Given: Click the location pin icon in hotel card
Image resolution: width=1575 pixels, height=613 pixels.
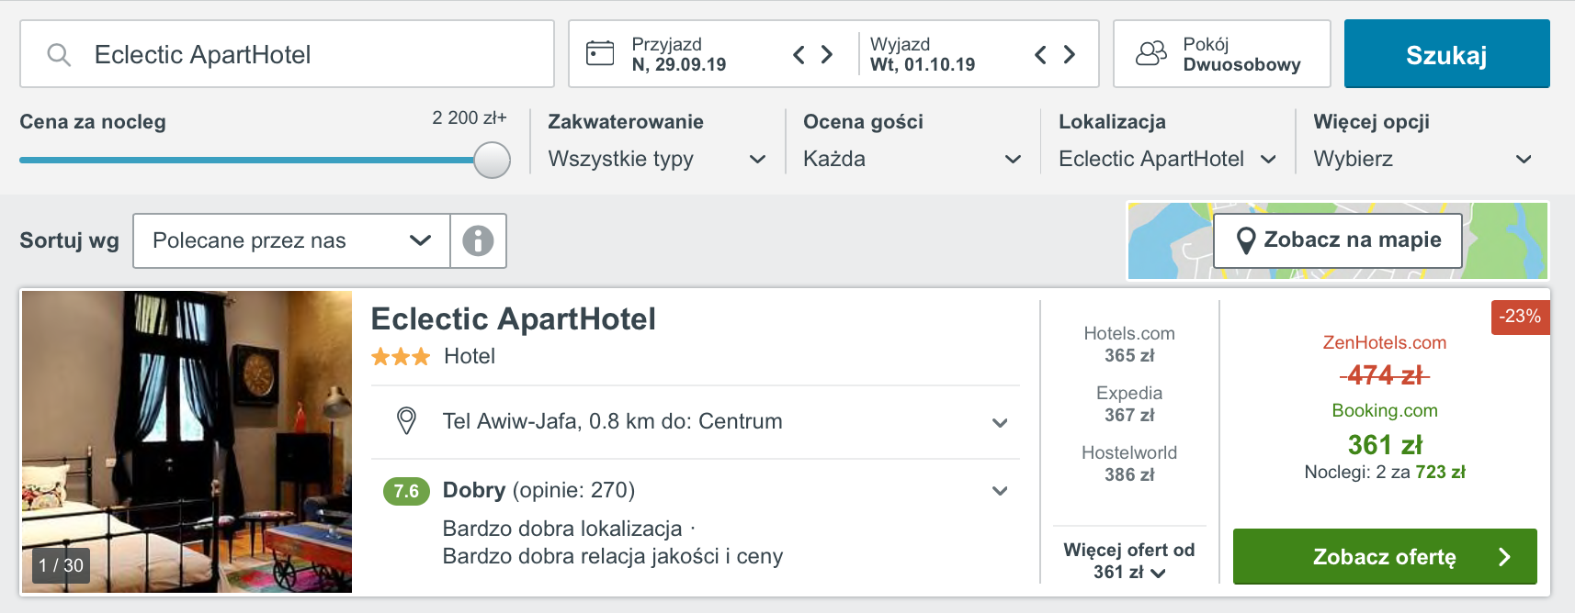Looking at the screenshot, I should pos(406,421).
